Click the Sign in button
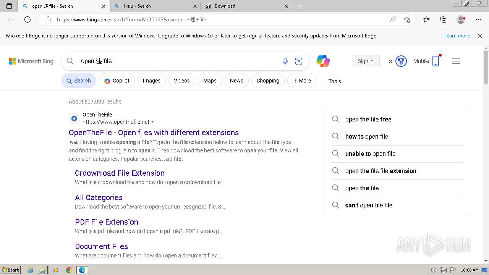 366,61
